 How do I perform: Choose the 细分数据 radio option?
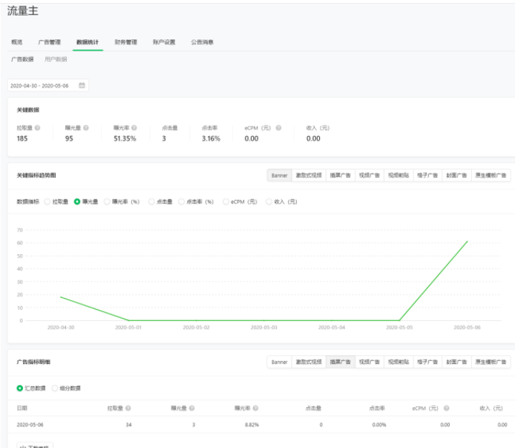coord(55,388)
